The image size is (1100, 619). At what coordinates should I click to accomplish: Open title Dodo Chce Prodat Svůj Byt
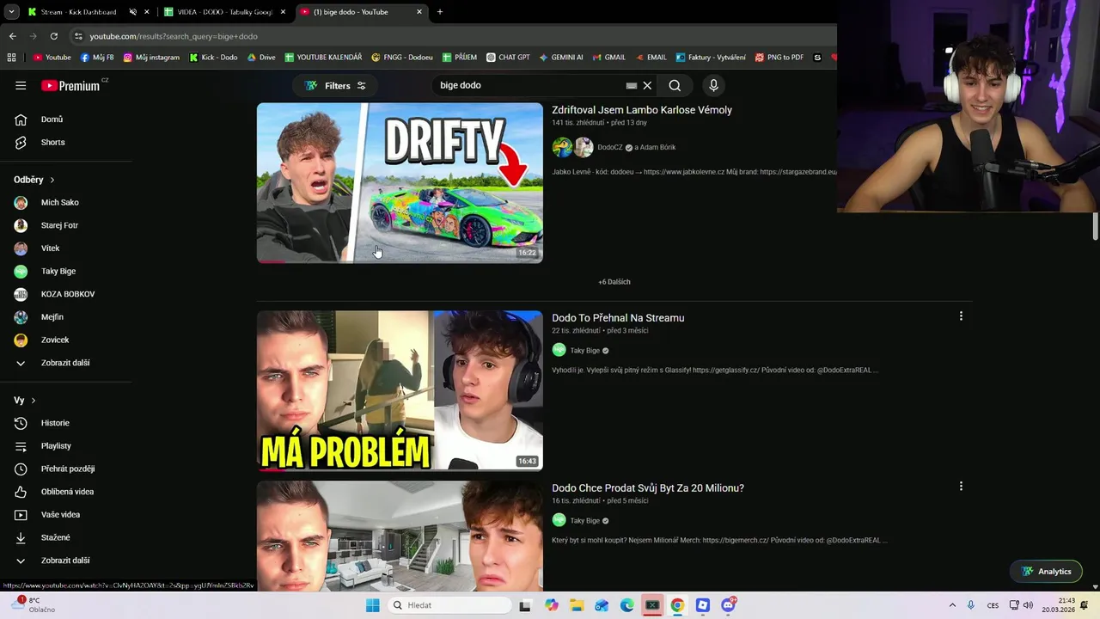648,488
